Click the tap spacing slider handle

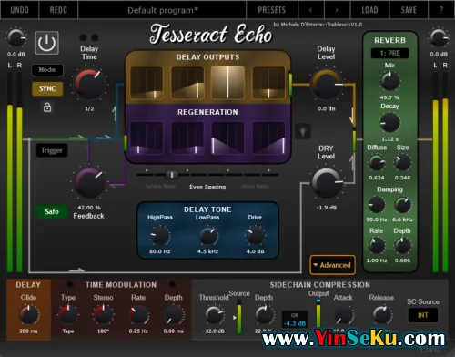[x=172, y=175]
